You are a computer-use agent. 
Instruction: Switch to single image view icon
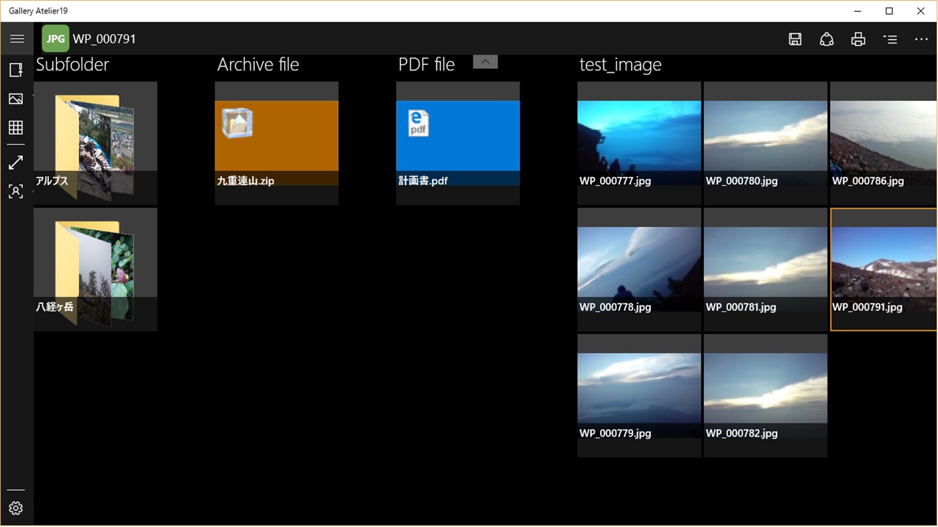[x=16, y=99]
